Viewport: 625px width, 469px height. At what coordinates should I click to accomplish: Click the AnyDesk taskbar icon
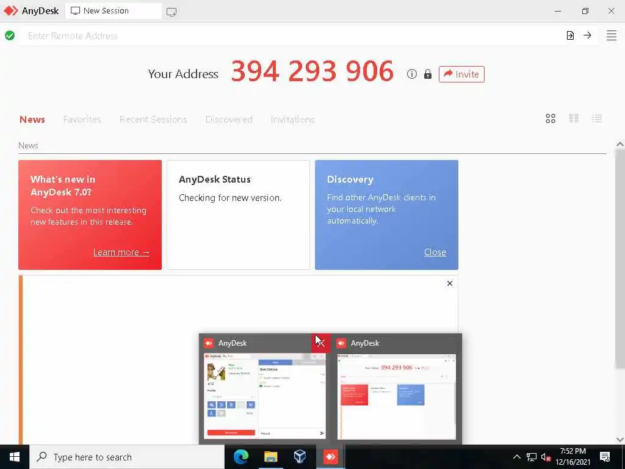point(330,457)
